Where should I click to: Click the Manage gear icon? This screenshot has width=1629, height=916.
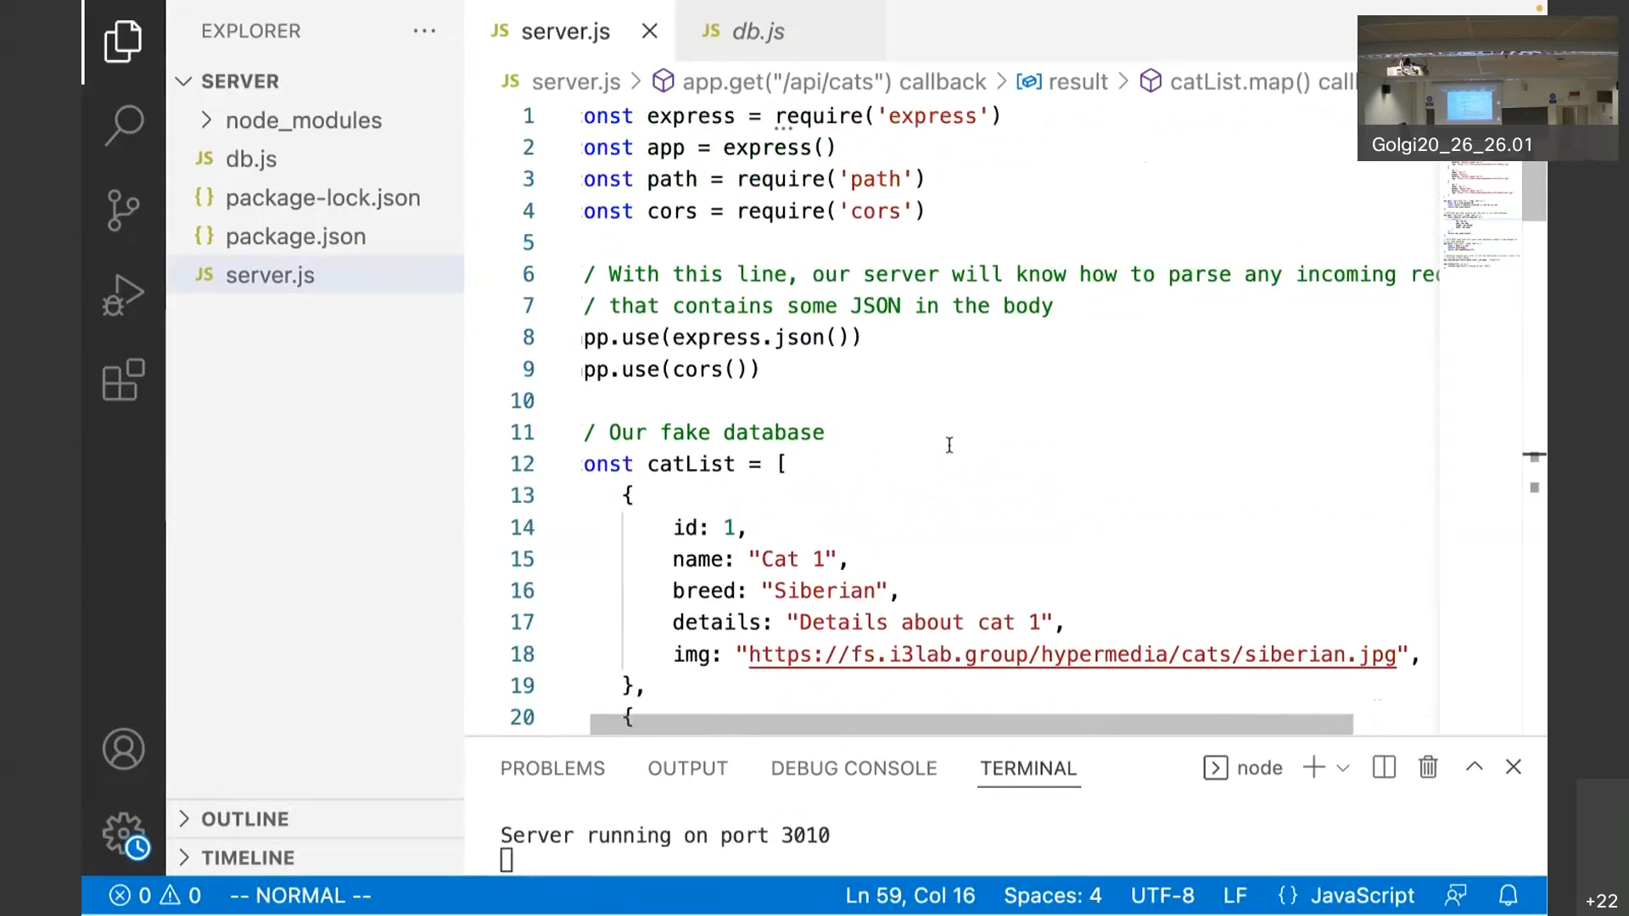click(124, 834)
